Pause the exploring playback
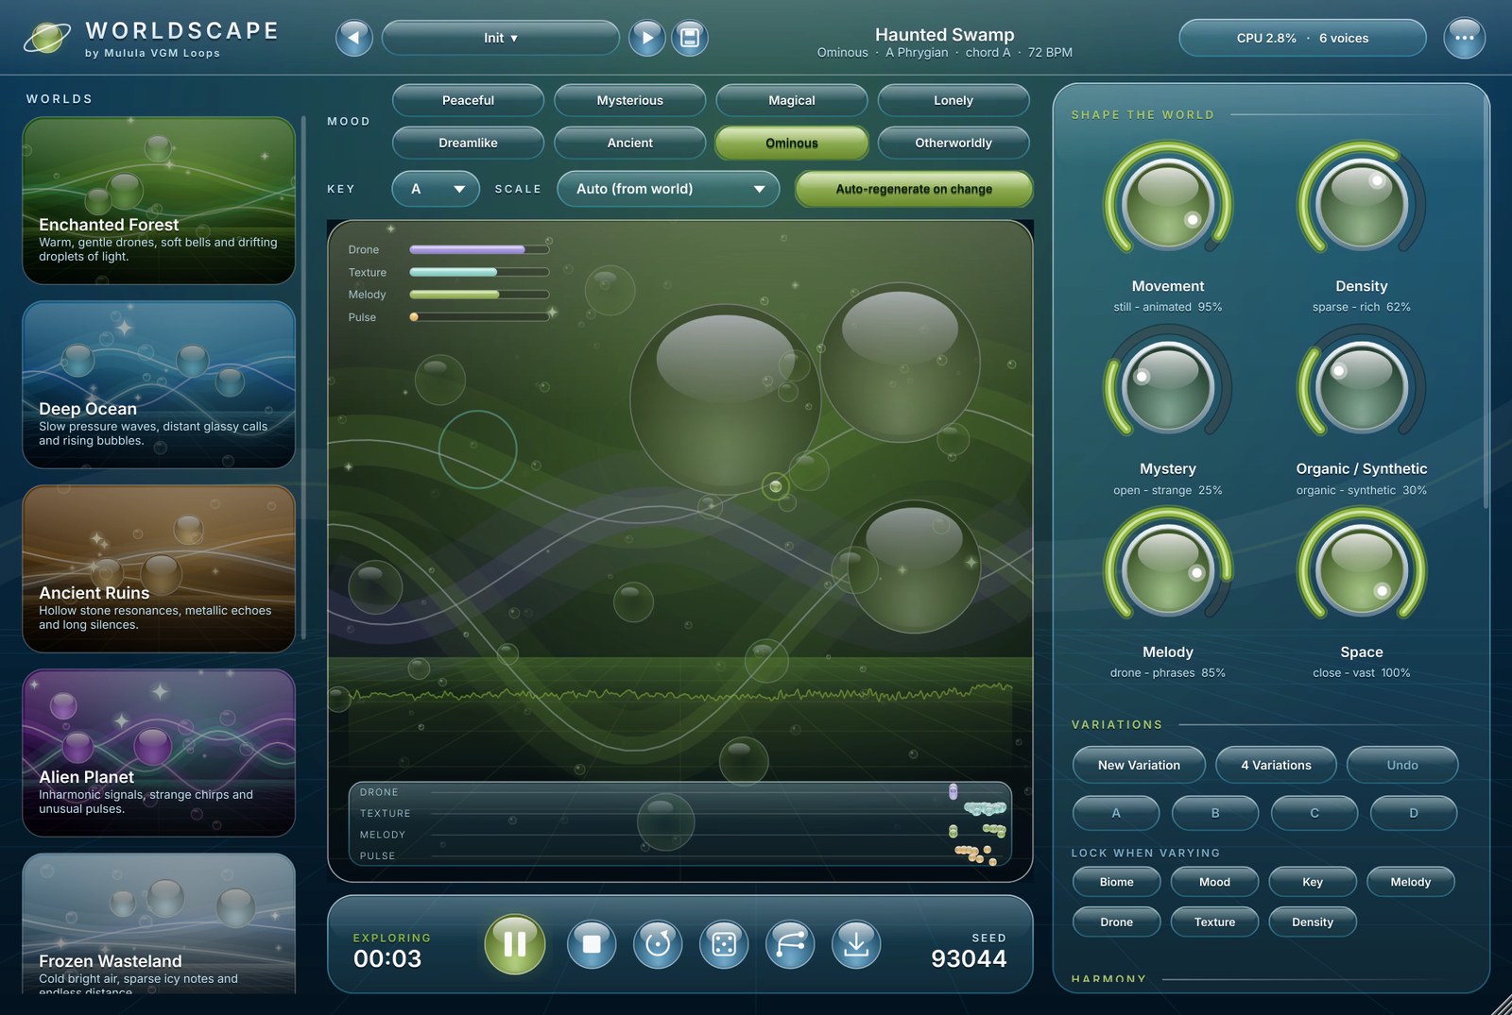This screenshot has height=1015, width=1512. 515,943
